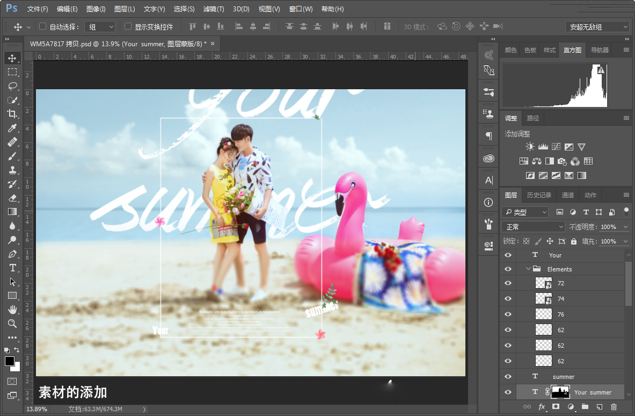Select the Brush tool
The height and width of the screenshot is (416, 635).
pyautogui.click(x=12, y=156)
